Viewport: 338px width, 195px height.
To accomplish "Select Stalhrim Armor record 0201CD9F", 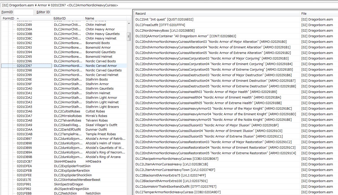I will click(64, 84).
